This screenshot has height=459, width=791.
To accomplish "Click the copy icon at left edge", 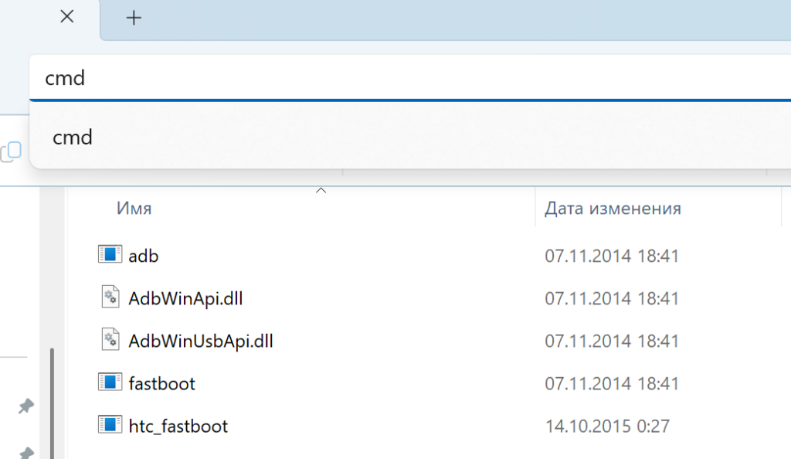I will point(11,151).
